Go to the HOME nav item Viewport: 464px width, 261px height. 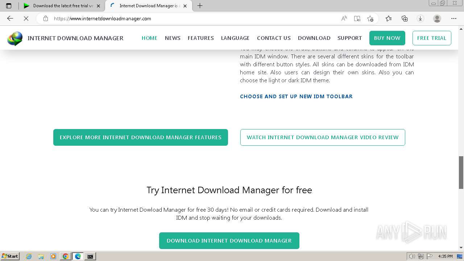coord(149,38)
